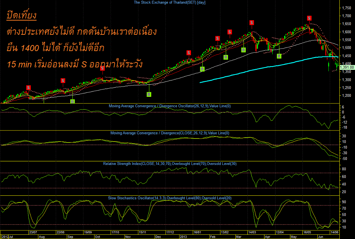Click the chart title The Stock Exchange of Thailand(SET) [day]
This screenshot has width=355, height=239.
[170, 2]
